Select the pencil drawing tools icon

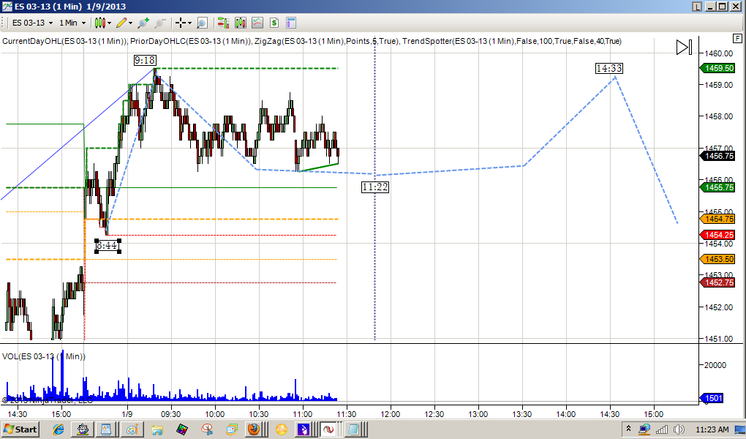point(121,23)
